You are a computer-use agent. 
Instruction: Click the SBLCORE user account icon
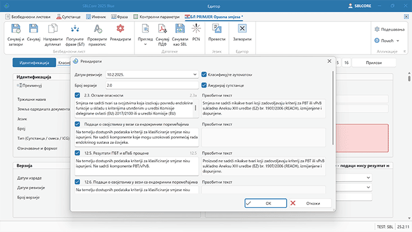pos(350,6)
